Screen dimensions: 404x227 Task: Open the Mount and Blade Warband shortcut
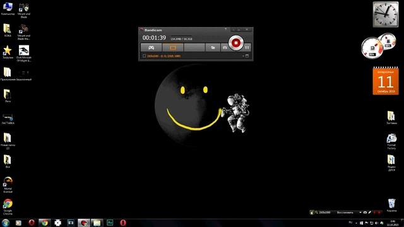coord(24,32)
